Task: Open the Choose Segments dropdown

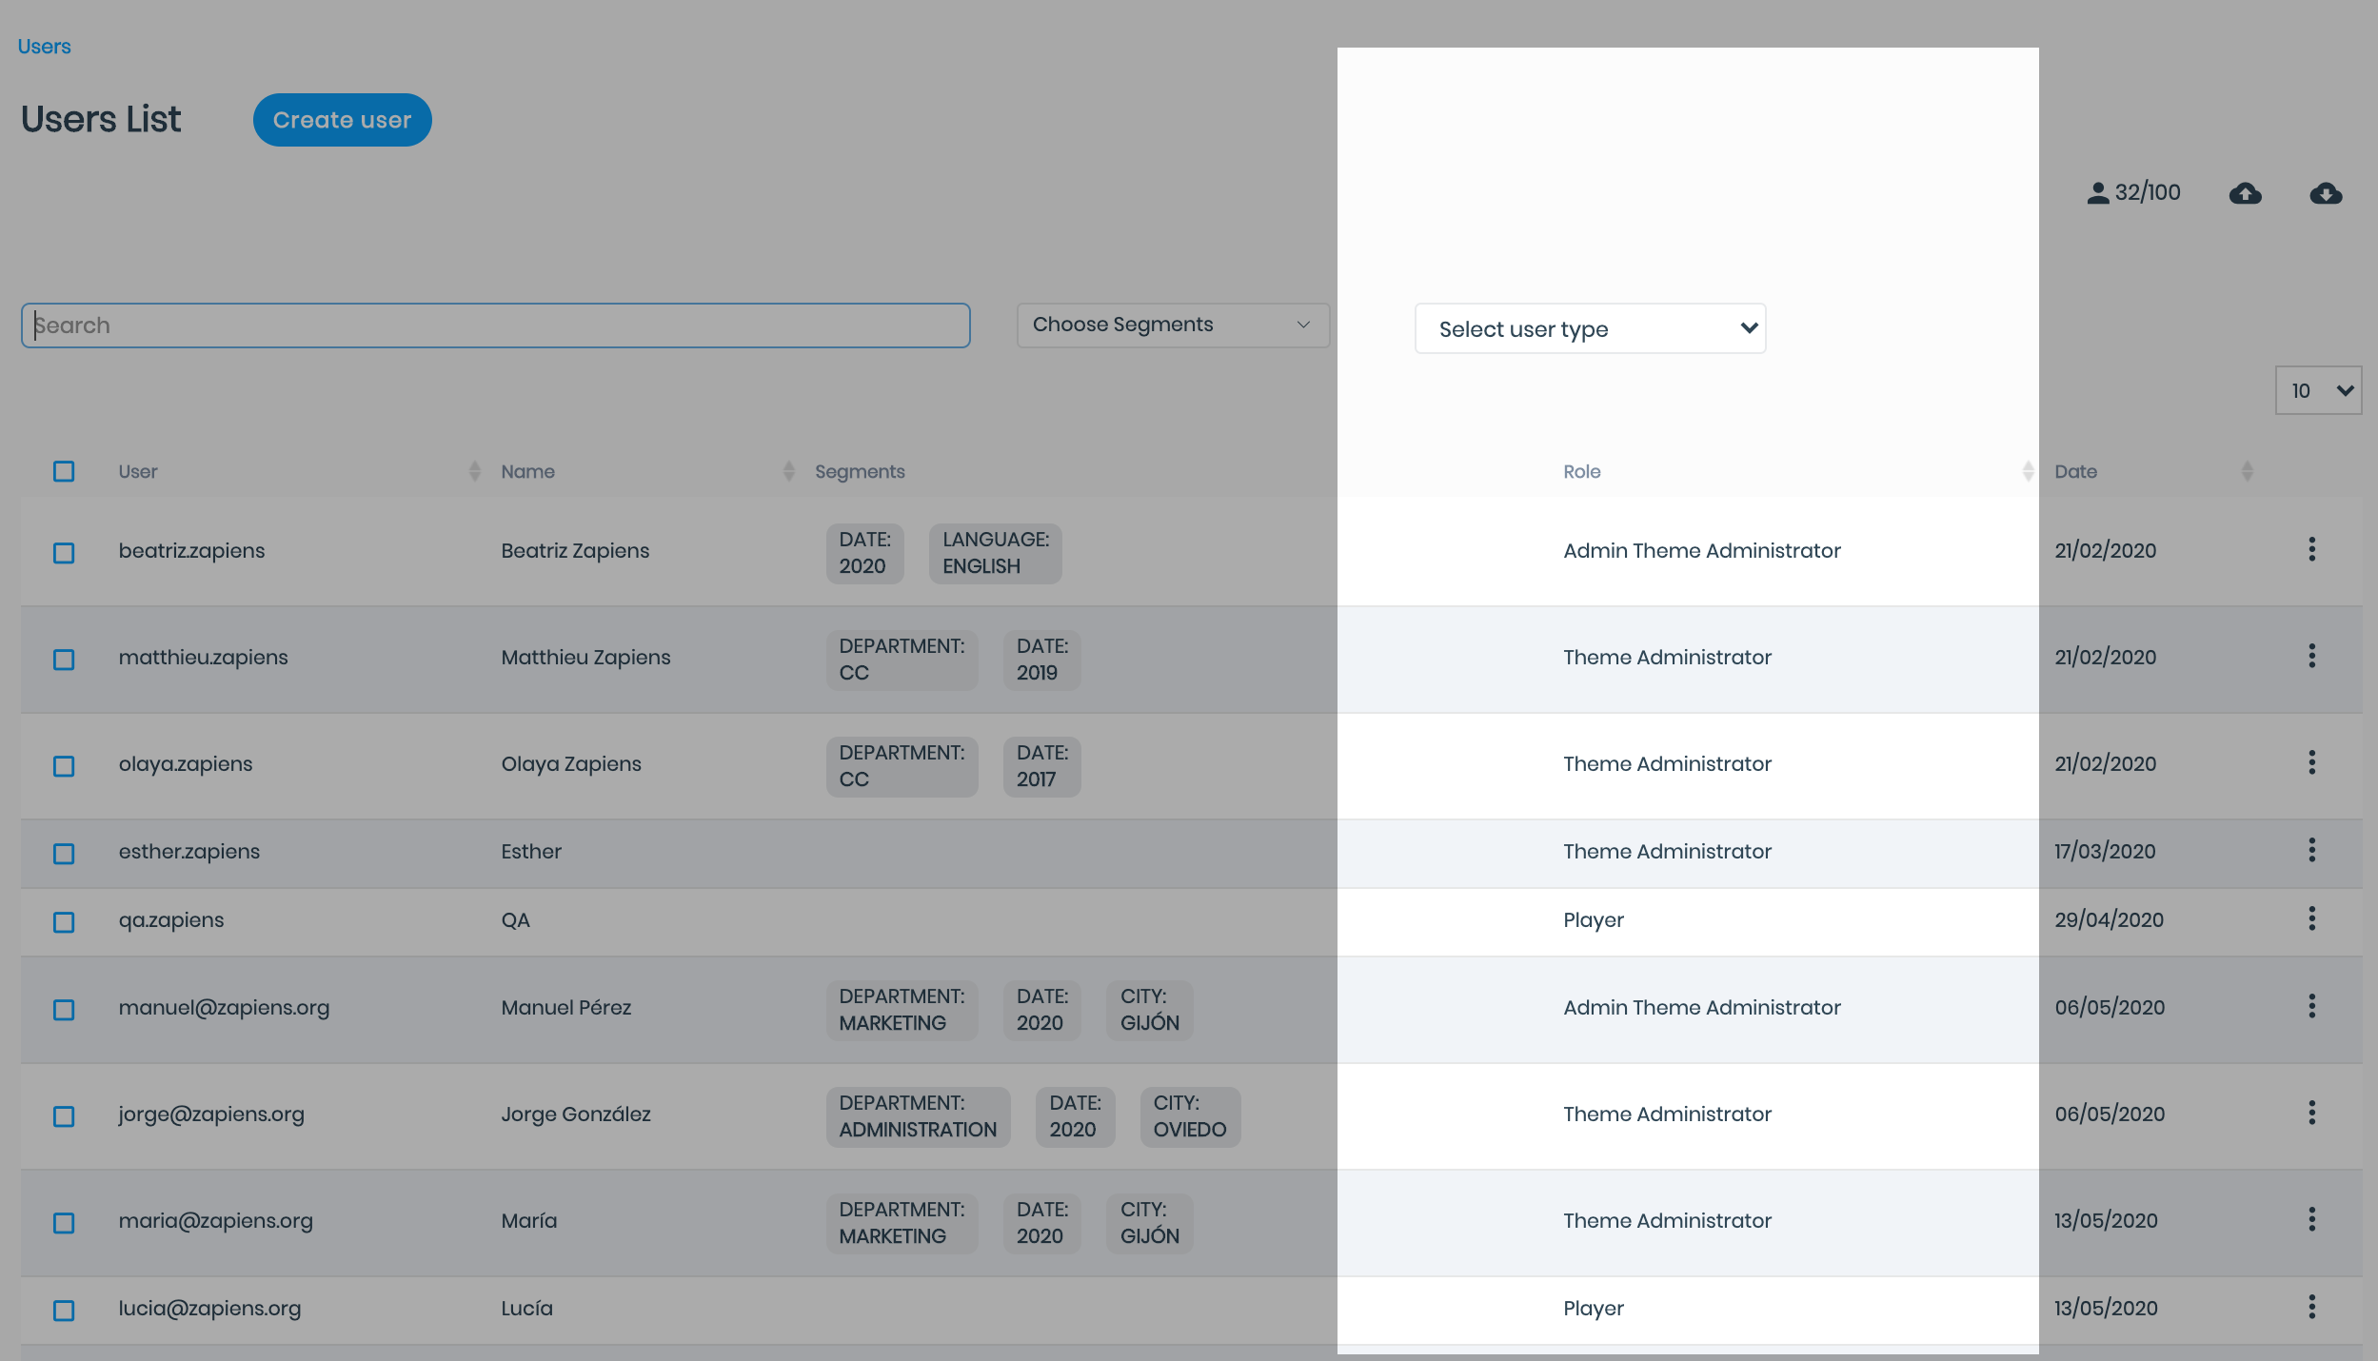Action: click(x=1172, y=325)
